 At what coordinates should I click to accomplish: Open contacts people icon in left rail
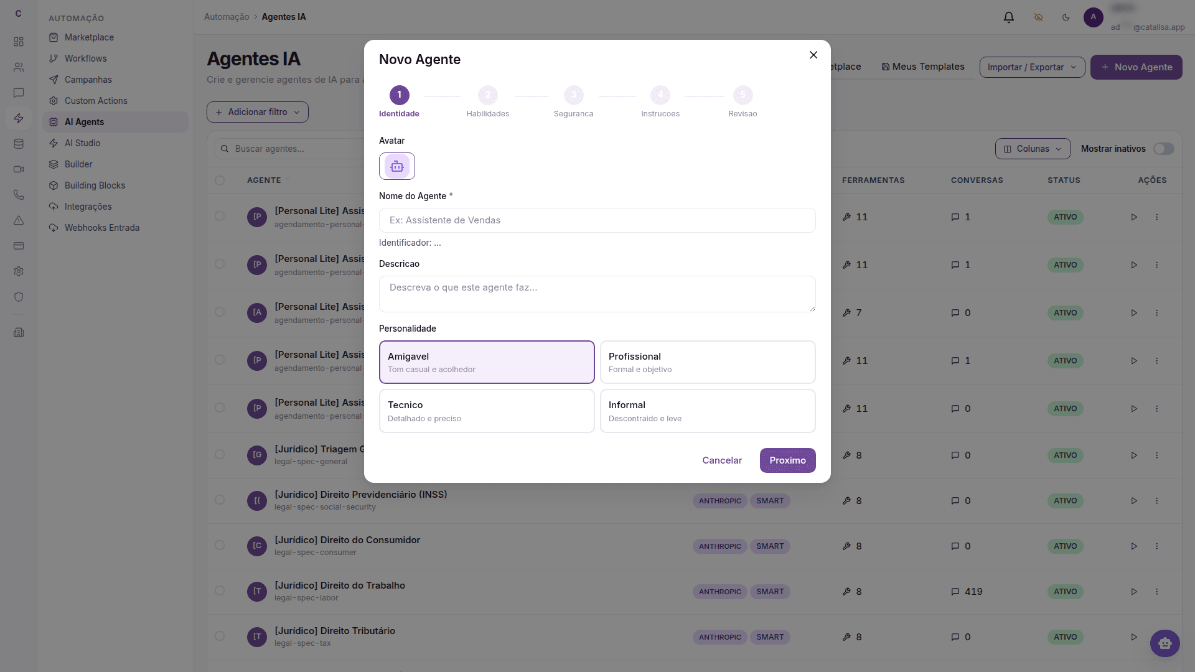click(x=19, y=67)
